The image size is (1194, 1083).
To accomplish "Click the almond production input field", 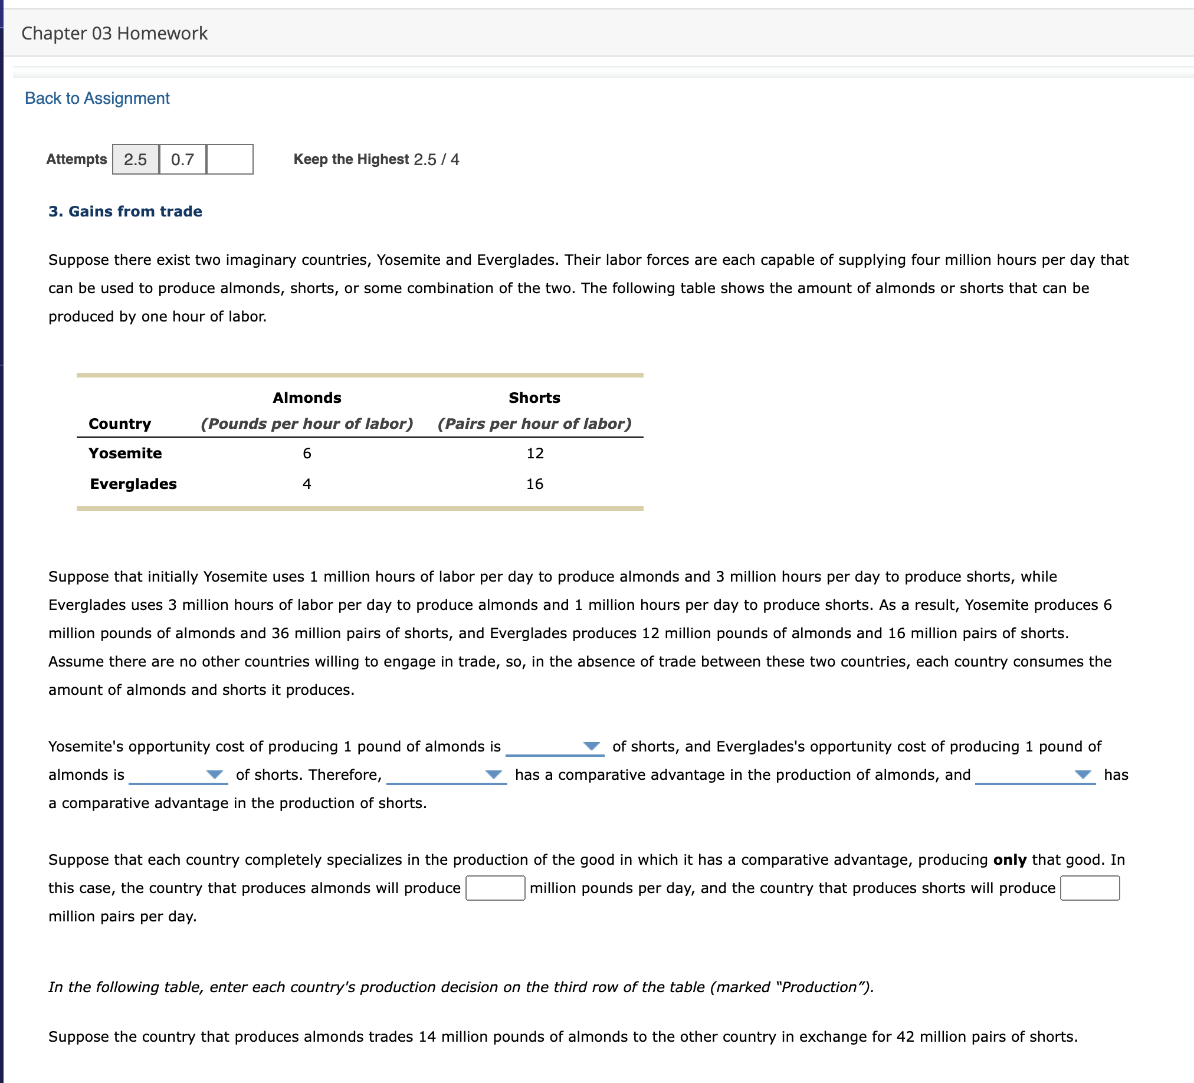I will coord(495,888).
